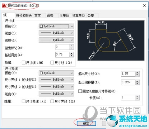Go to the 主单位 tab
The height and width of the screenshot is (129, 149).
pos(64,15)
